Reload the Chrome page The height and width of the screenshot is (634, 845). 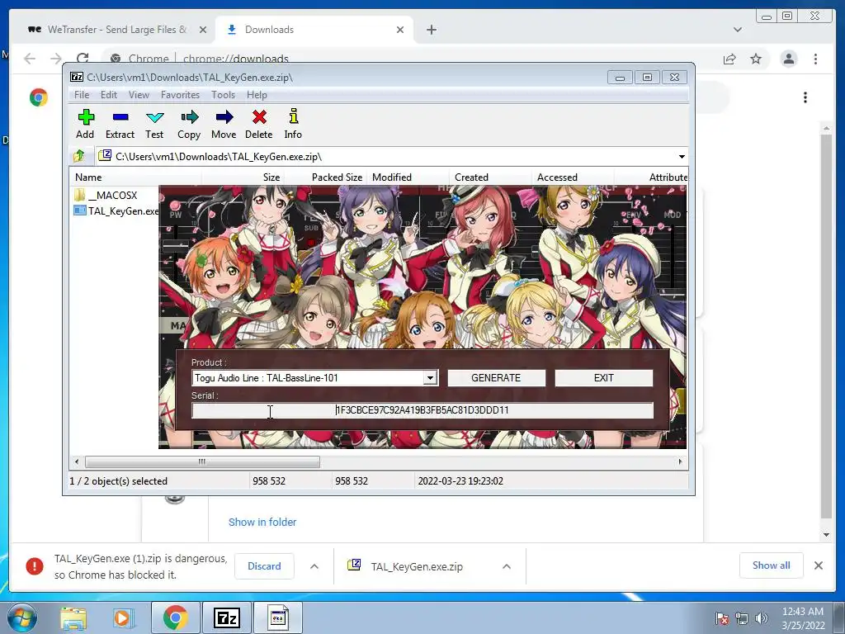click(x=83, y=59)
